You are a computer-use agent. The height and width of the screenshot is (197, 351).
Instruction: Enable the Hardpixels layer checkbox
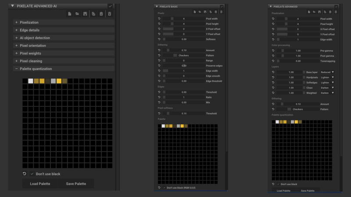[x=304, y=77]
